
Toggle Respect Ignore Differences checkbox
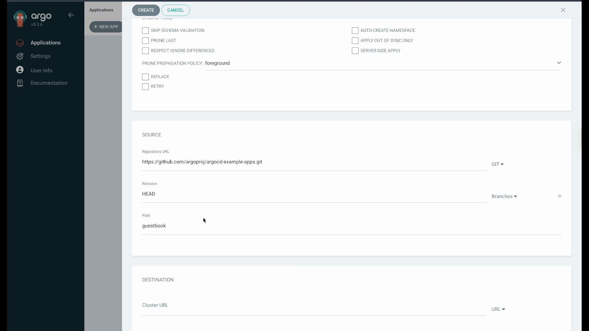pyautogui.click(x=145, y=51)
